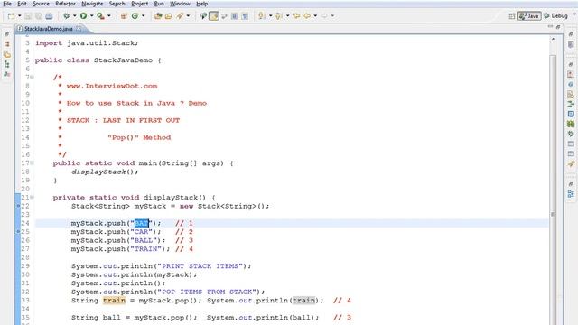Open the Refactor menu
The width and height of the screenshot is (578, 325).
tap(65, 4)
